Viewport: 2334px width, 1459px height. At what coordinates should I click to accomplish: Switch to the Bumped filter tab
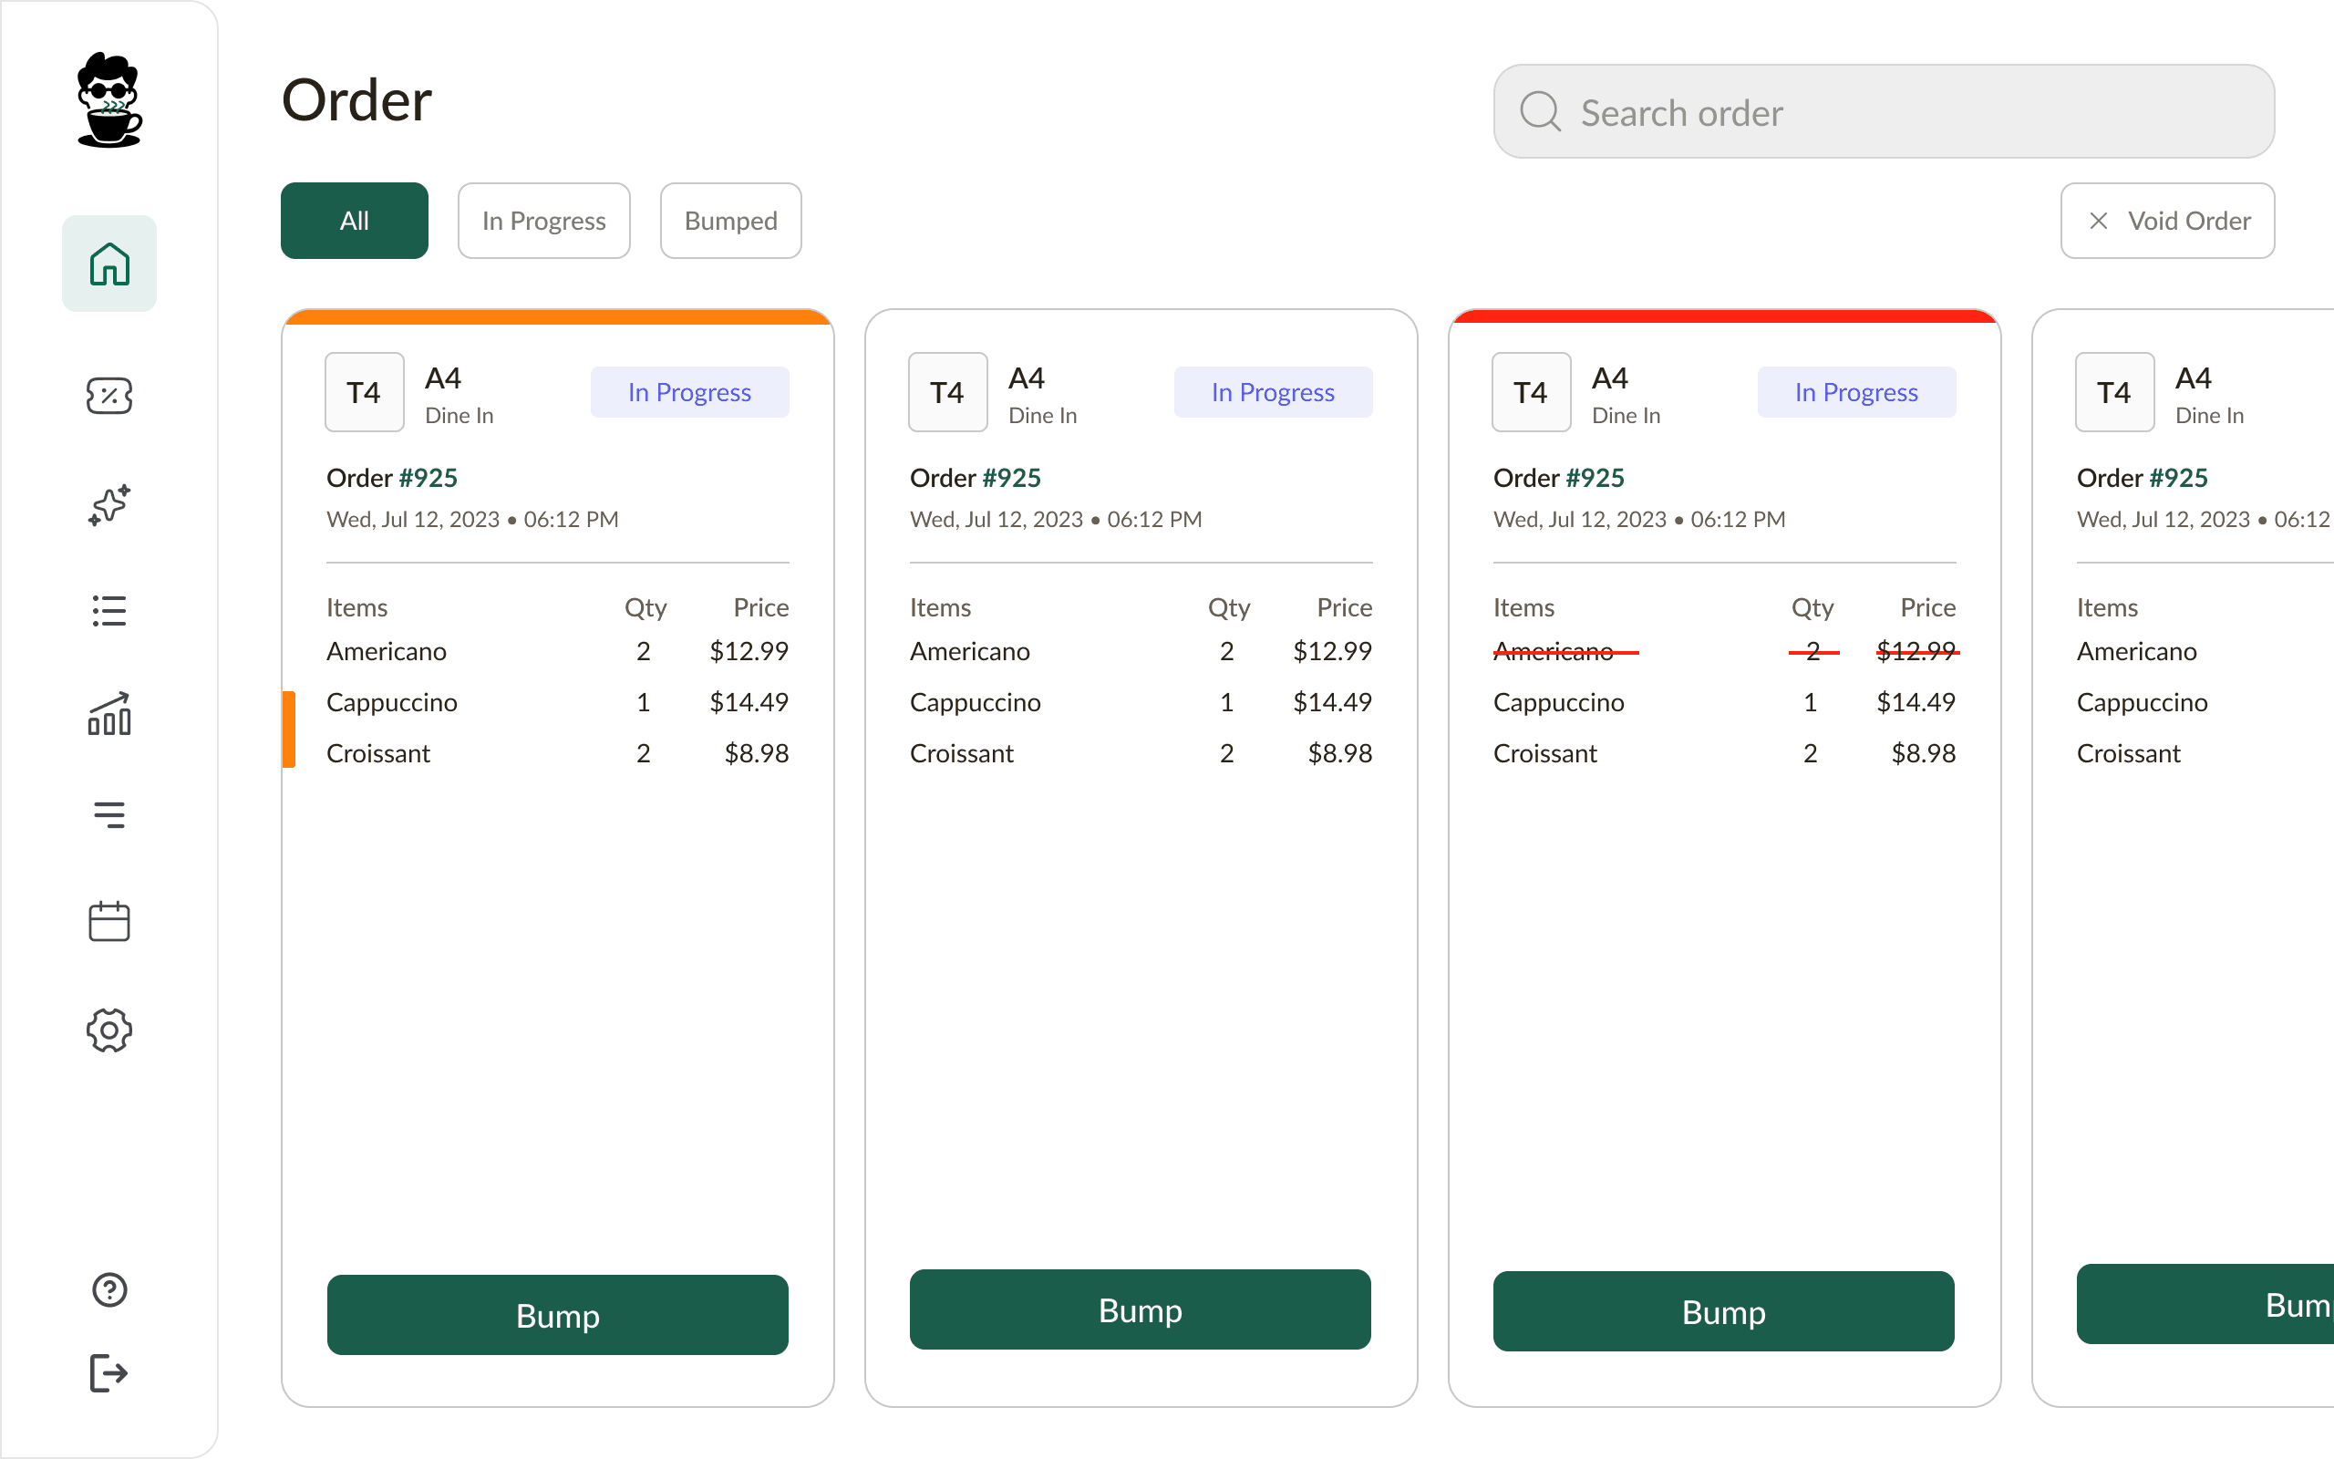click(x=730, y=220)
